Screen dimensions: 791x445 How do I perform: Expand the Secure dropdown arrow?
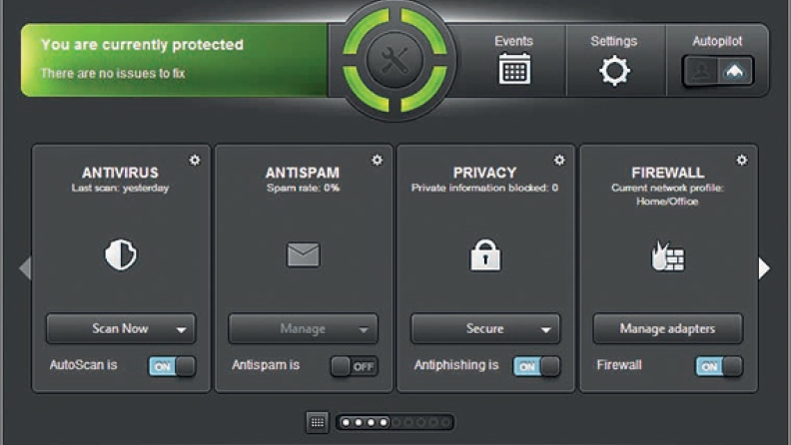pos(546,330)
